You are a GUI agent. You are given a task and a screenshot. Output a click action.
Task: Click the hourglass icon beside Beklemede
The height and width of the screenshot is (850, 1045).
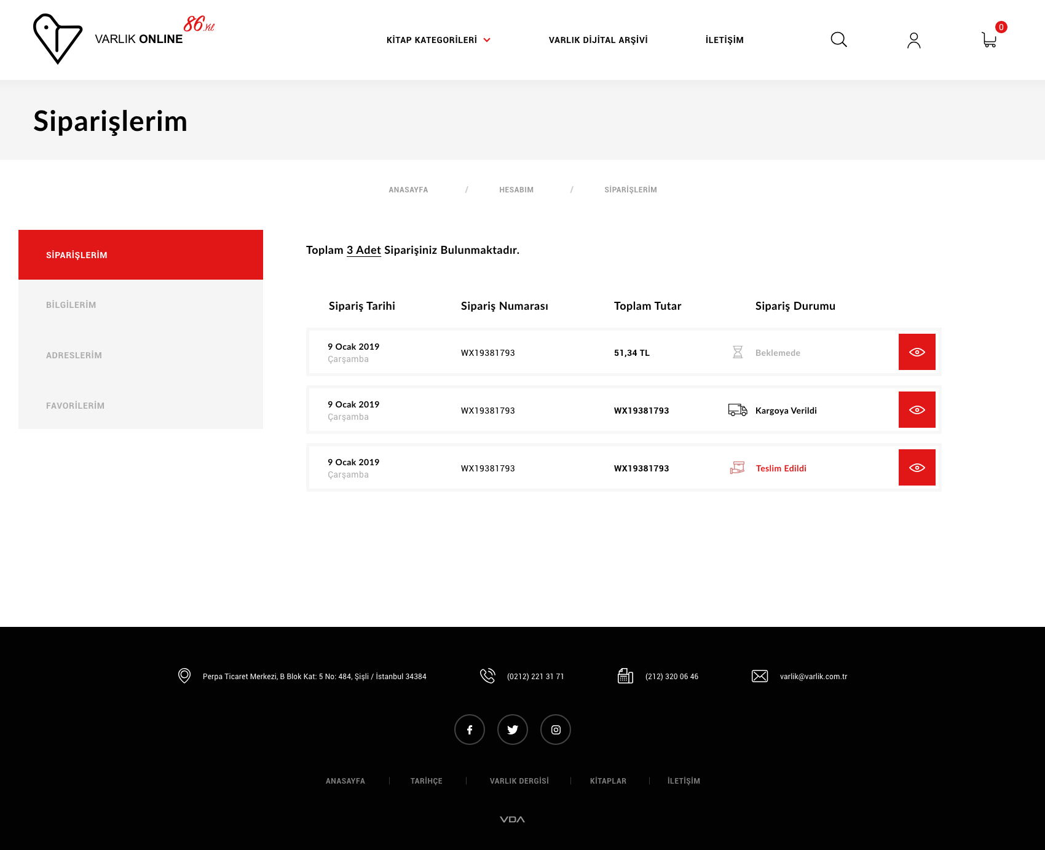(x=738, y=352)
